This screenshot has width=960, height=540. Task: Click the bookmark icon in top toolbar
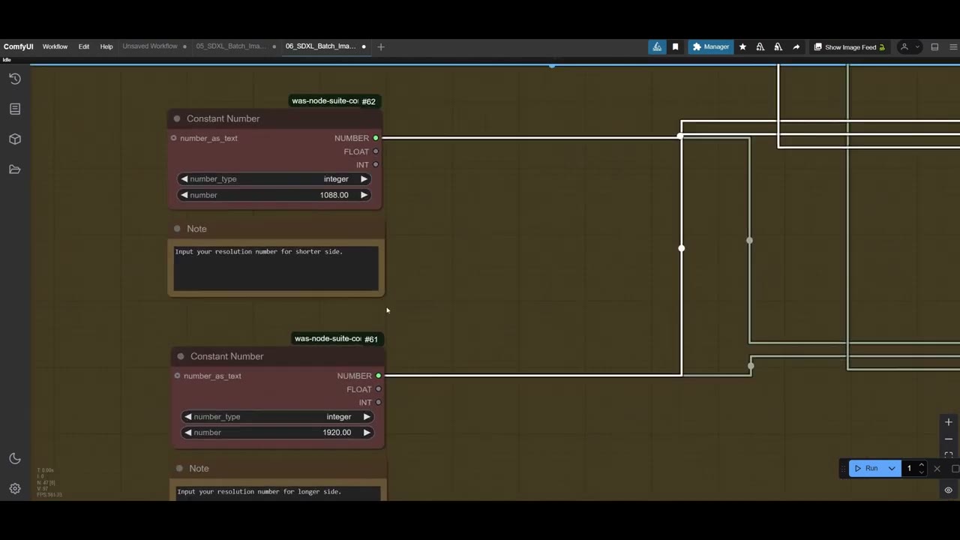675,46
